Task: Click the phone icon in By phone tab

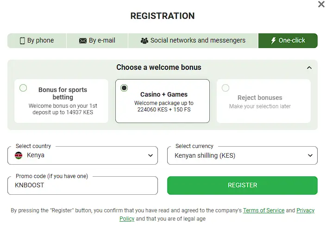Action: tap(22, 41)
